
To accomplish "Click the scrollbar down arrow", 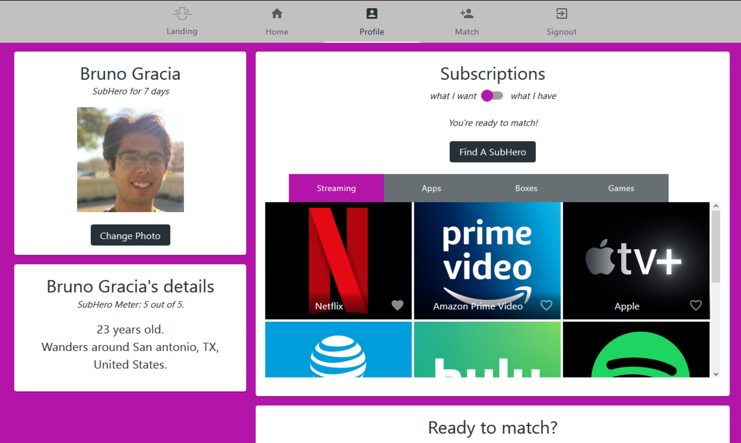I will tap(716, 374).
